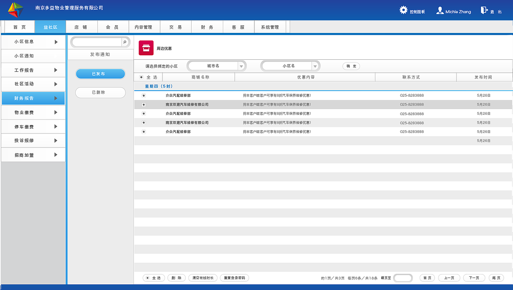Expand the 财务报告 sidebar arrow
Screen dimensions: 513x290
[x=56, y=98]
